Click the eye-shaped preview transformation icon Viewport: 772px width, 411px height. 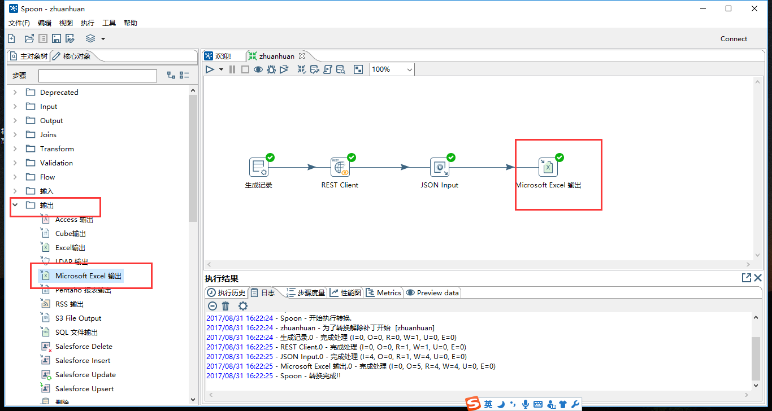(x=258, y=69)
